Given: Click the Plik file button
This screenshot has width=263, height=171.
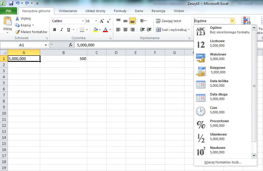Looking at the screenshot, I should tap(9, 11).
